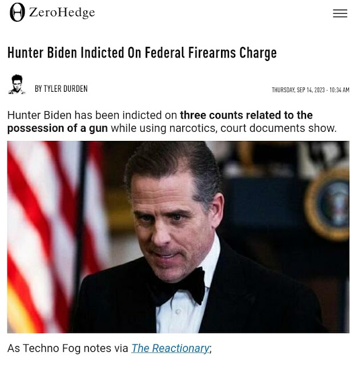Click the 'Firearms Charge' headline words

point(232,53)
